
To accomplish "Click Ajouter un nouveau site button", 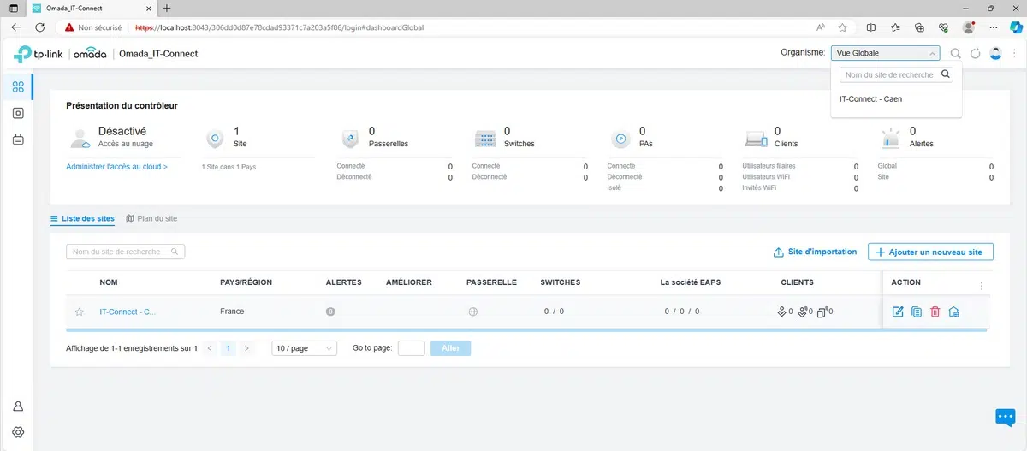I will (x=930, y=252).
